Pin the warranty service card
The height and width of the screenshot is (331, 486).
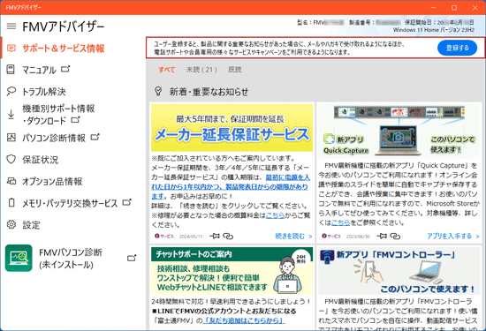tap(215, 237)
